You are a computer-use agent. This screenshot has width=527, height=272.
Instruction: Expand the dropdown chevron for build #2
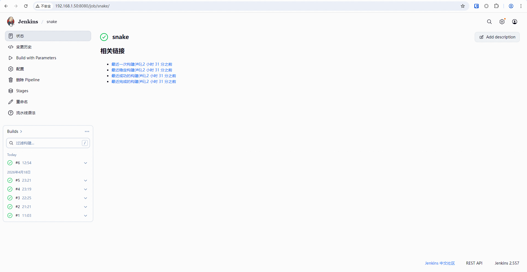point(86,207)
